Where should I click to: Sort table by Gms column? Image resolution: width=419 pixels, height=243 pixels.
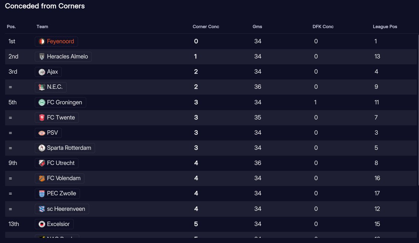coord(257,27)
